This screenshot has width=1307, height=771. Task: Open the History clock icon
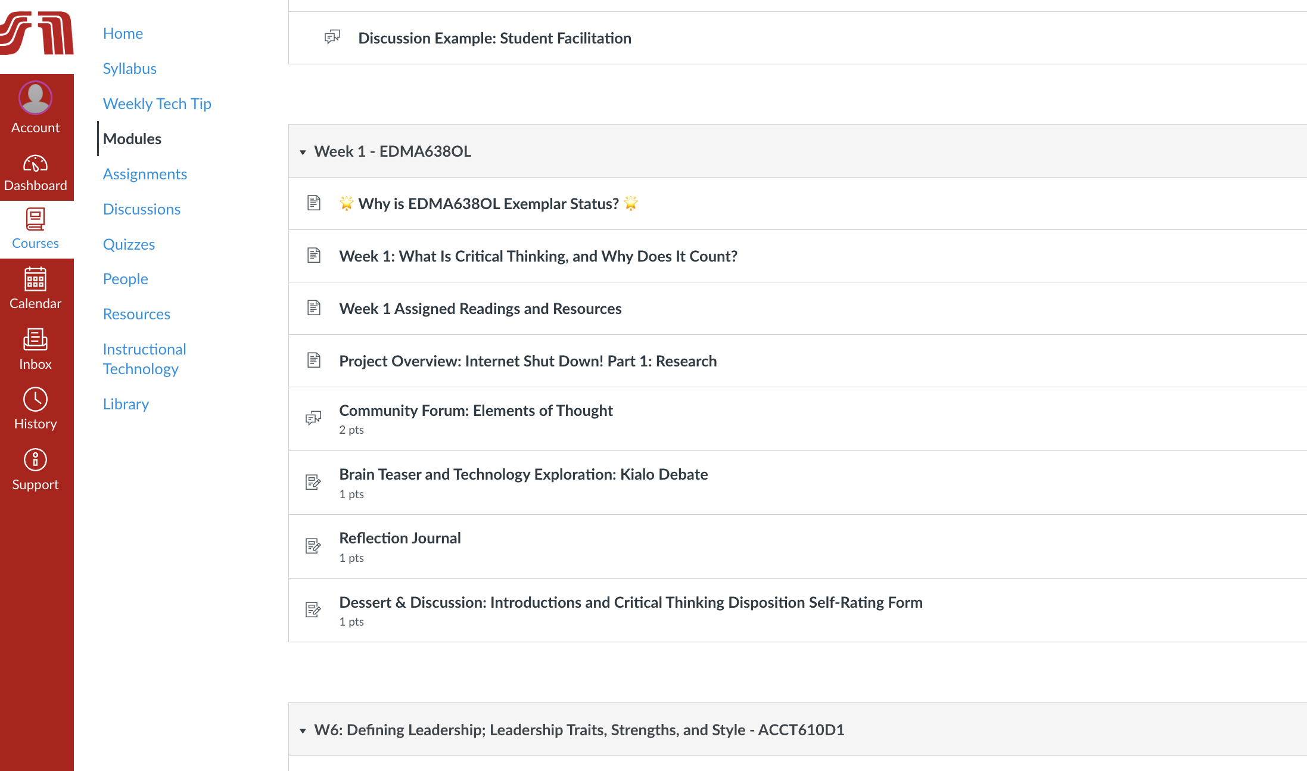(35, 399)
